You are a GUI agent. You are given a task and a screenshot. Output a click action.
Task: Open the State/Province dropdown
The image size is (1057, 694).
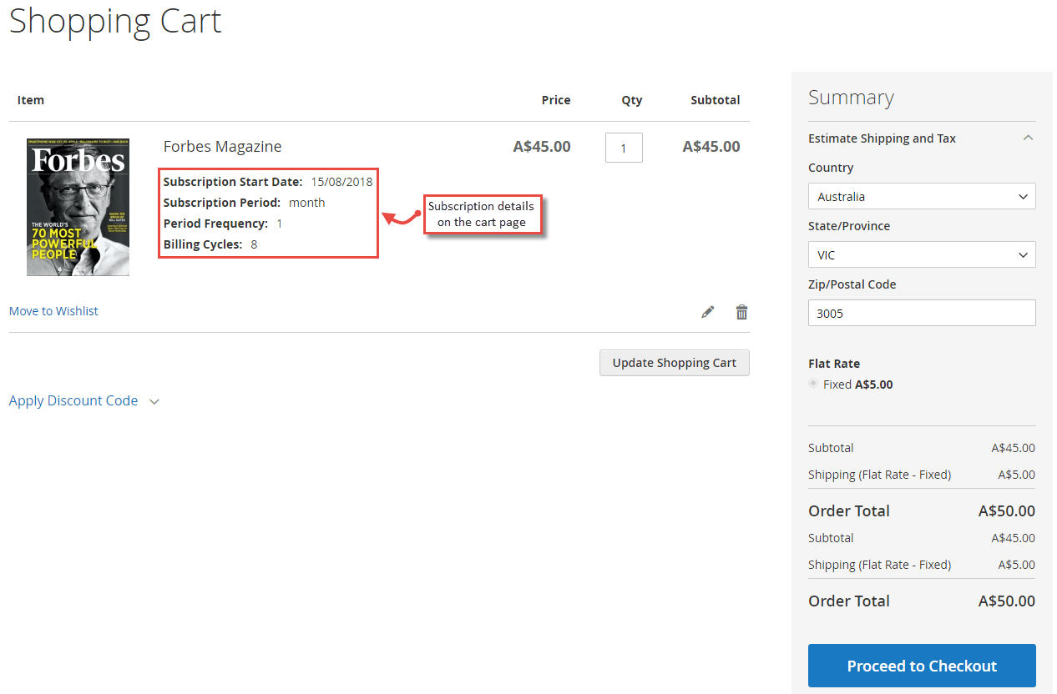[921, 254]
